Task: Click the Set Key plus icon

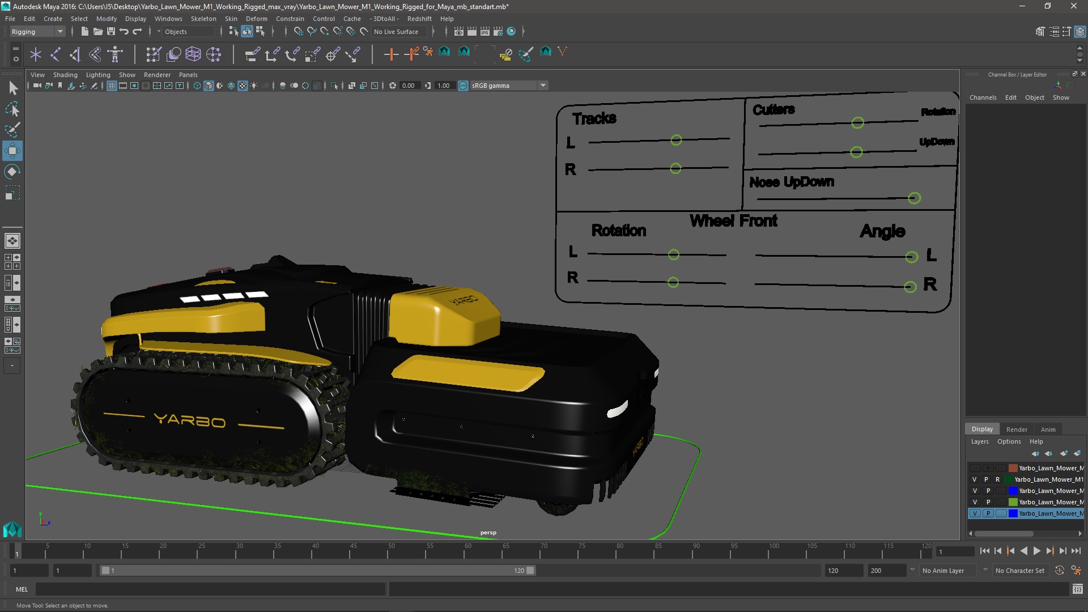Action: [x=391, y=54]
